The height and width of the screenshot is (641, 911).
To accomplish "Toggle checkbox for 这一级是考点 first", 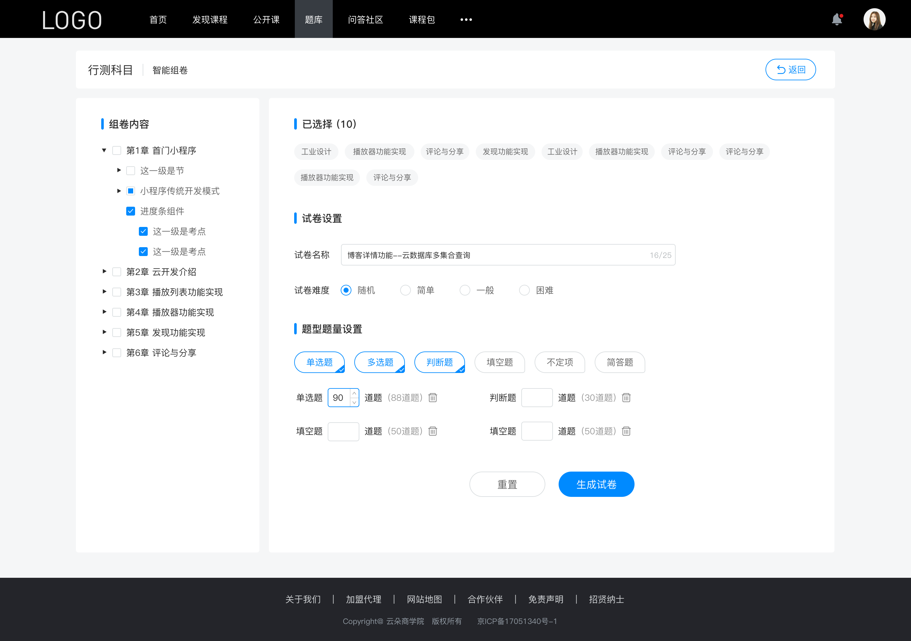I will coord(142,231).
